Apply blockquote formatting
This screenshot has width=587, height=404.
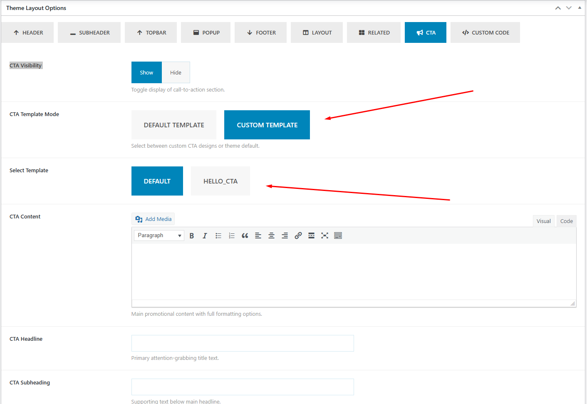(x=245, y=235)
